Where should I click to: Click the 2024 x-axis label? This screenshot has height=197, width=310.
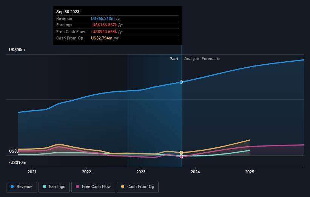pos(195,172)
